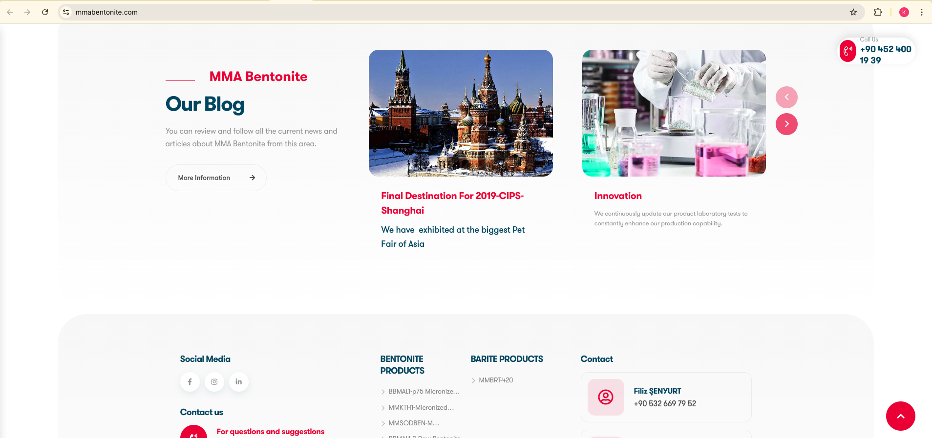Click the Our Blog heading
The height and width of the screenshot is (438, 932).
205,104
